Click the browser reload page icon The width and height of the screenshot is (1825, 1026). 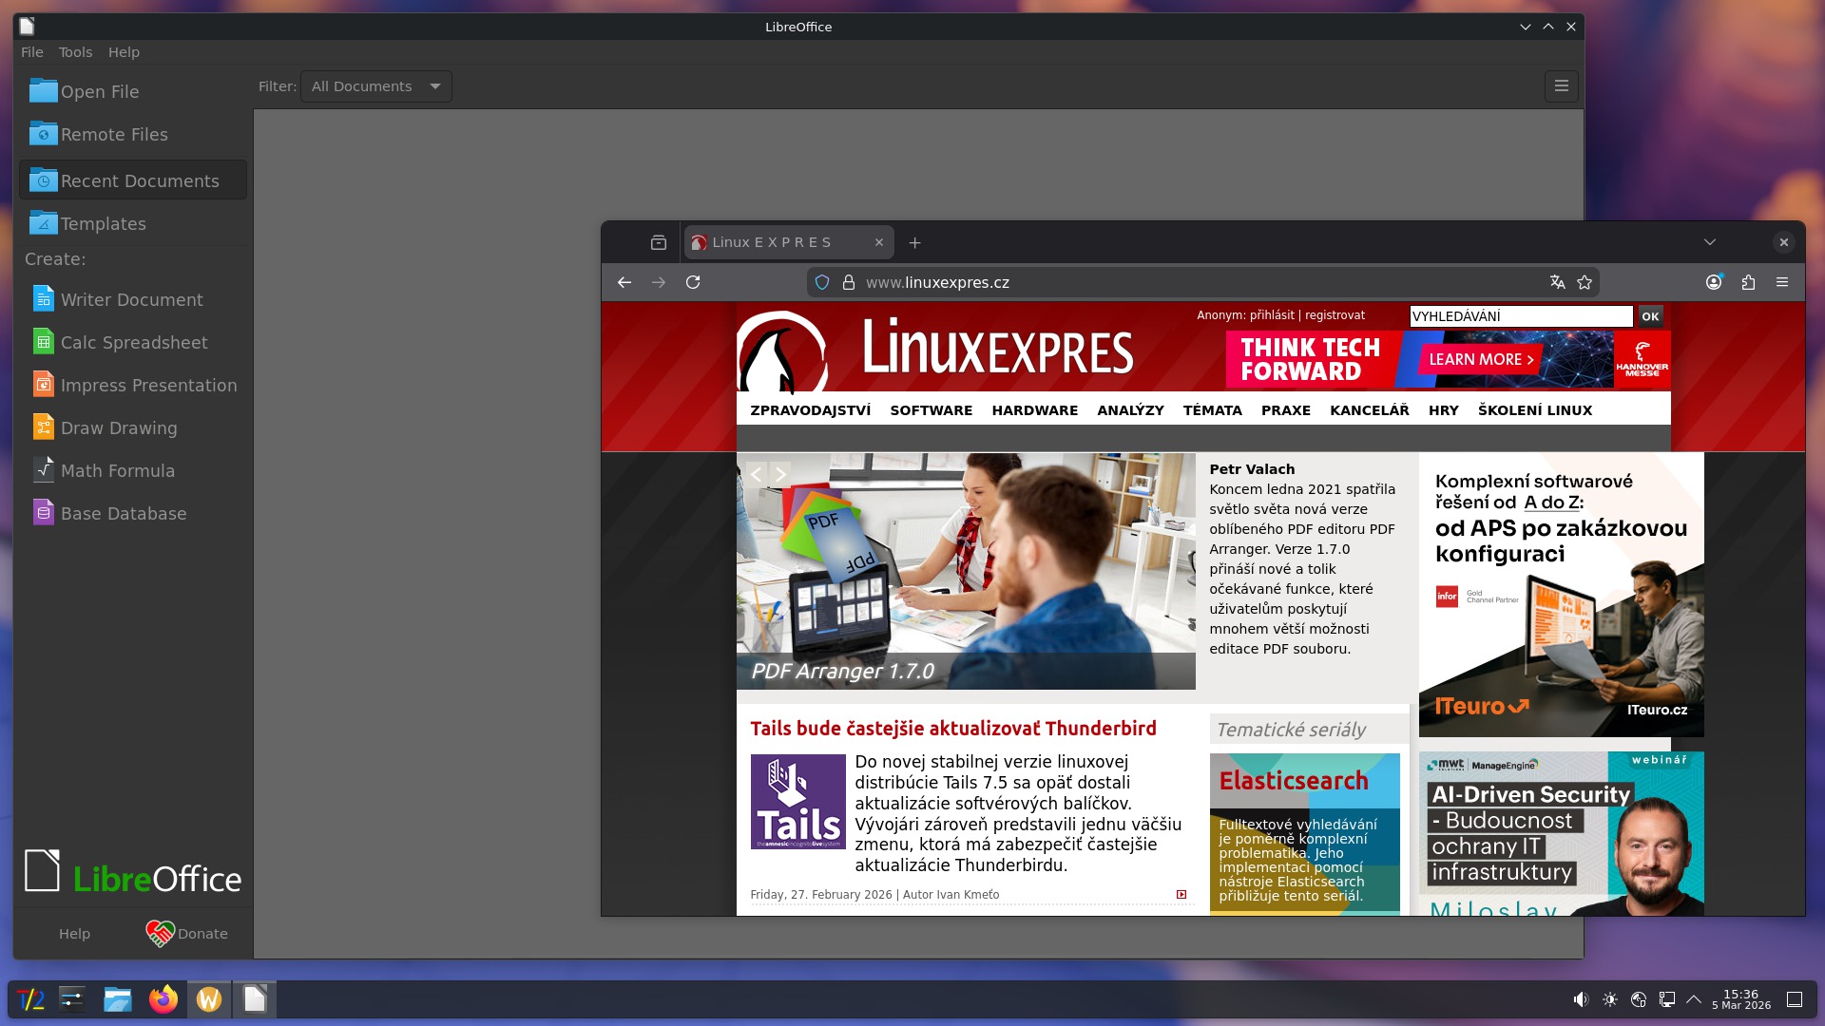(693, 282)
